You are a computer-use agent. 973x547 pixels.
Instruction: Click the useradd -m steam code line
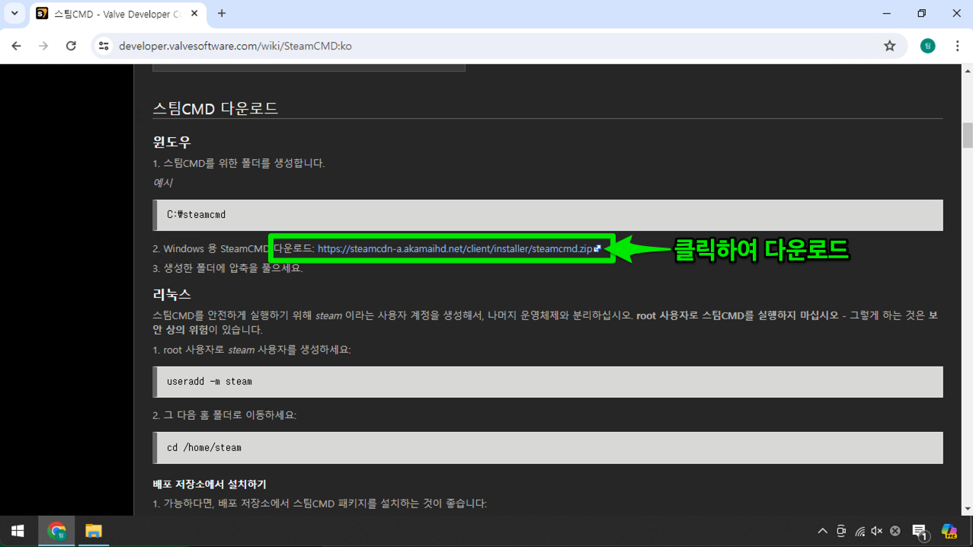(x=210, y=382)
